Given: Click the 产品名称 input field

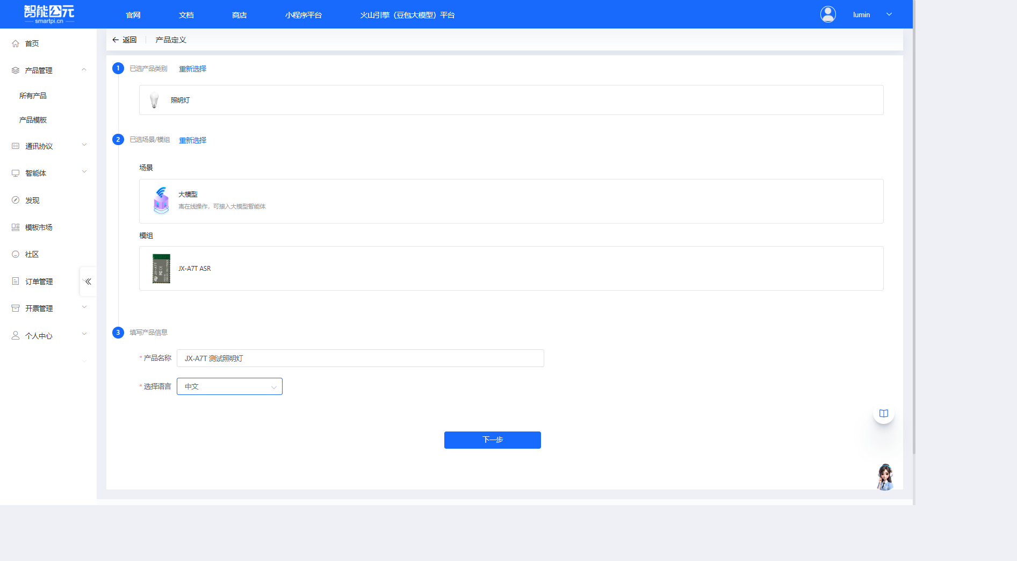Looking at the screenshot, I should point(360,358).
